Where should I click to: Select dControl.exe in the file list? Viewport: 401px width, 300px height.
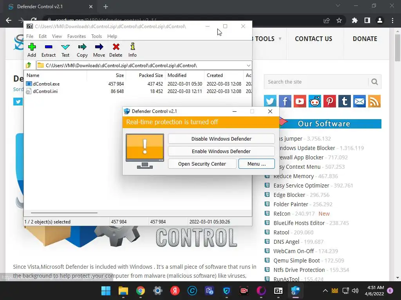point(46,84)
